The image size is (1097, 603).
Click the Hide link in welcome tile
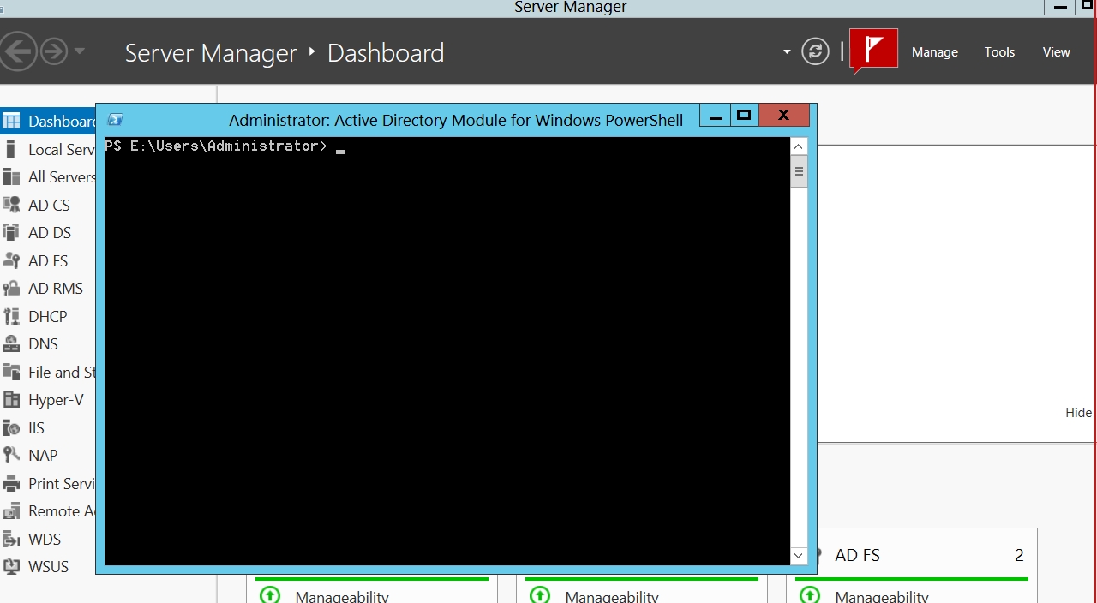[1078, 412]
